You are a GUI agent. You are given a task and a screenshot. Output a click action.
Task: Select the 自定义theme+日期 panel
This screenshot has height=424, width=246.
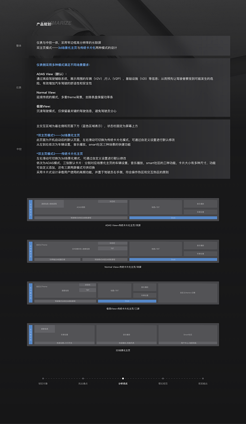pos(188,293)
